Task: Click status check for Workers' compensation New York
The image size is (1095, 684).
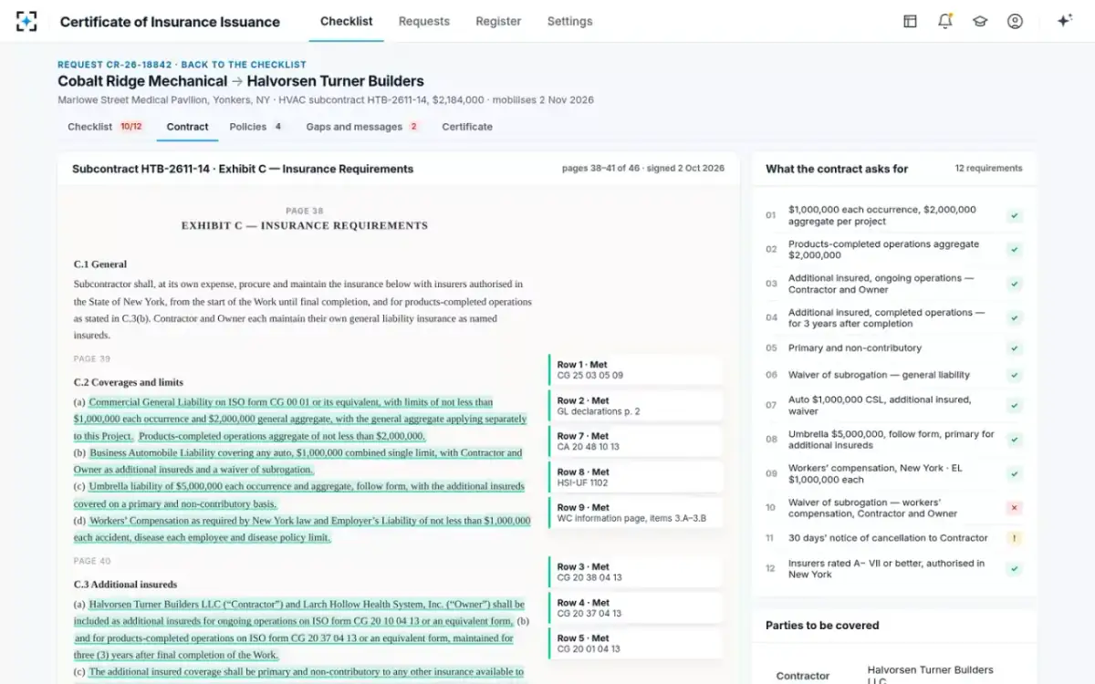Action: tap(1015, 474)
